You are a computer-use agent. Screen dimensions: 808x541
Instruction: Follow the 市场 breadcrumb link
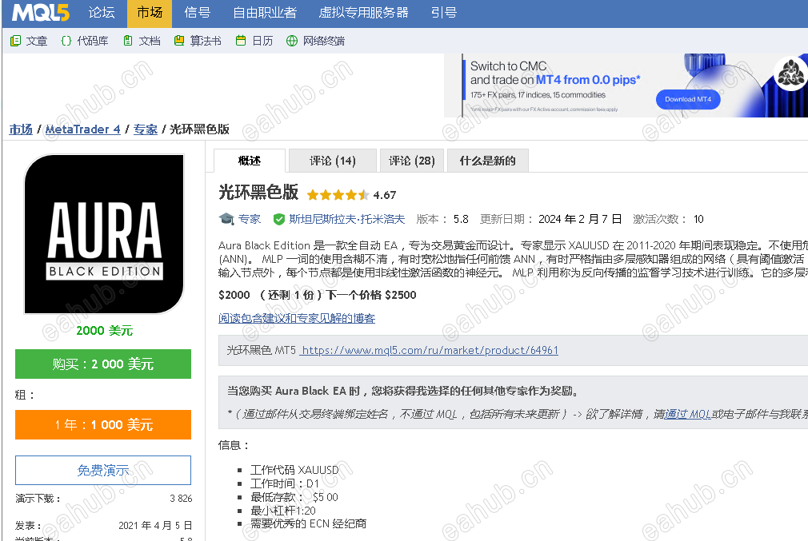click(x=21, y=129)
